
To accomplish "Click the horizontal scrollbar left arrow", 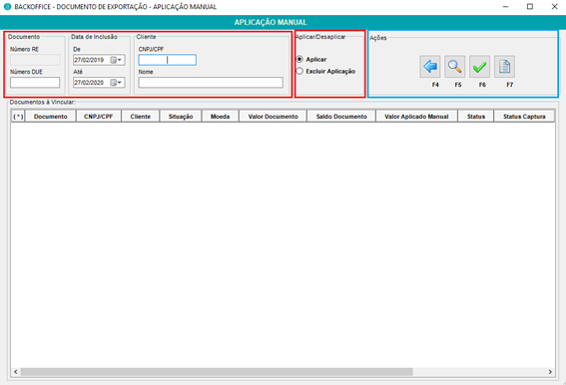I will pos(16,372).
